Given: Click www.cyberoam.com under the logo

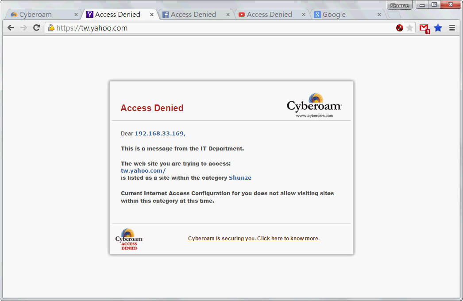Looking at the screenshot, I should (x=314, y=116).
